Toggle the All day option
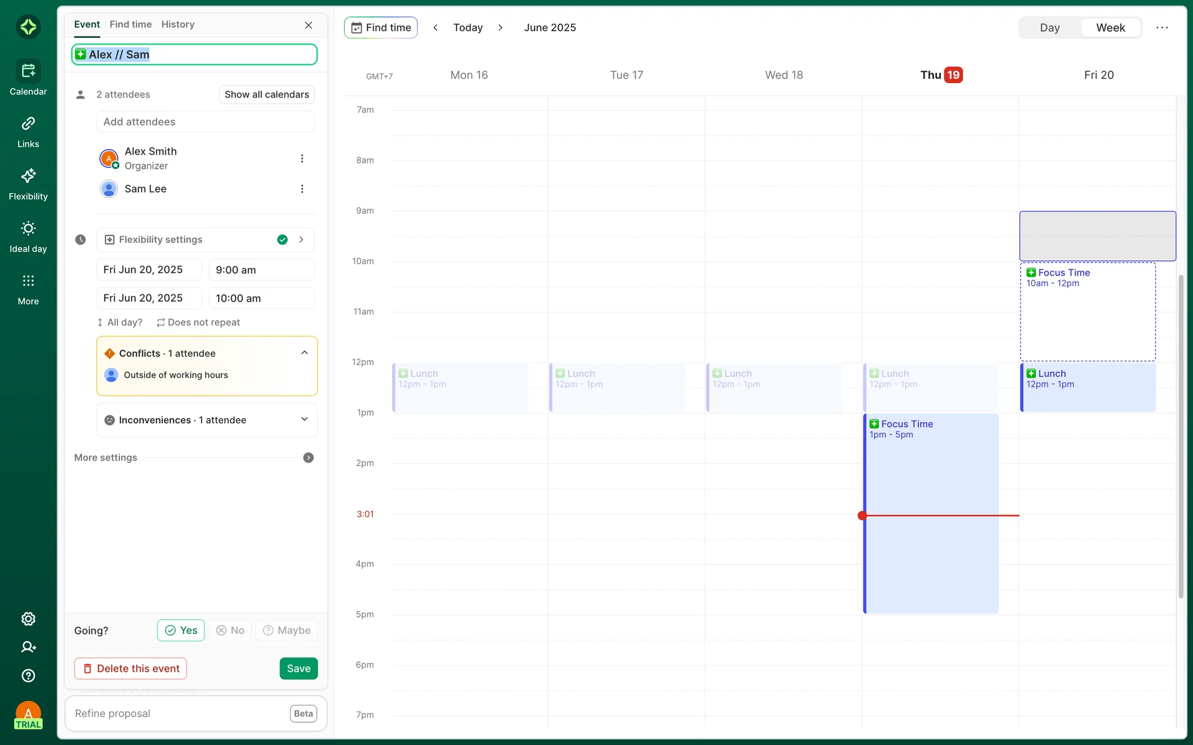Screen dimensions: 1193x745 click(x=120, y=322)
